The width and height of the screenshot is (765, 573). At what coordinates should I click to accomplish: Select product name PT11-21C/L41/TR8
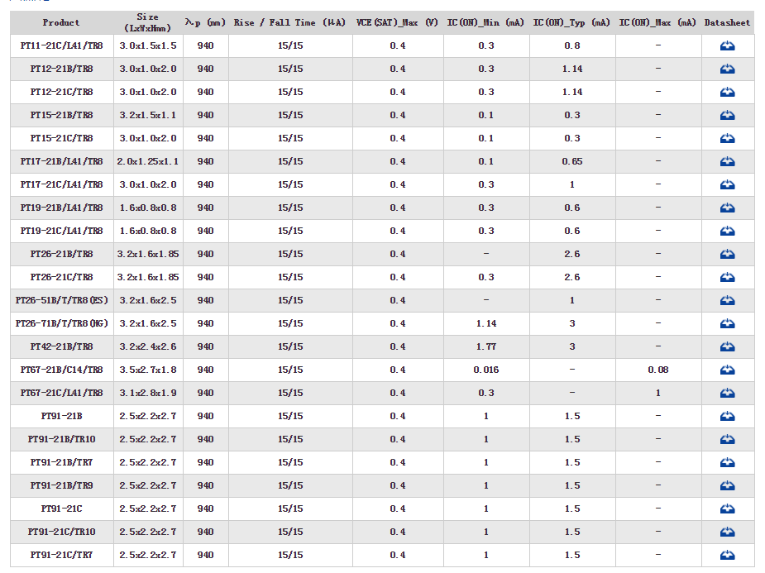[x=61, y=45]
